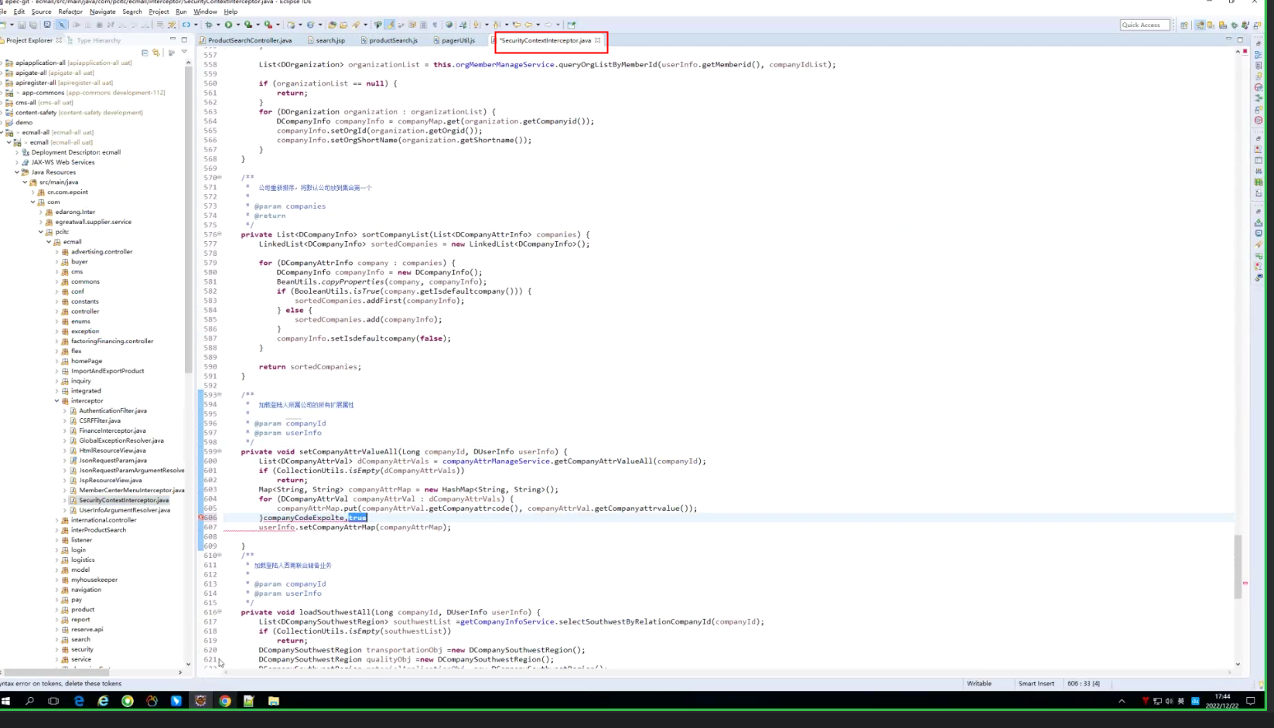This screenshot has height=728, width=1274.
Task: Click Collapse All in Project Explorer
Action: tap(145, 53)
